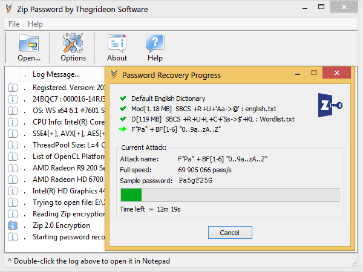
Task: Click green arrow beside current brute-force attack
Action: point(122,129)
